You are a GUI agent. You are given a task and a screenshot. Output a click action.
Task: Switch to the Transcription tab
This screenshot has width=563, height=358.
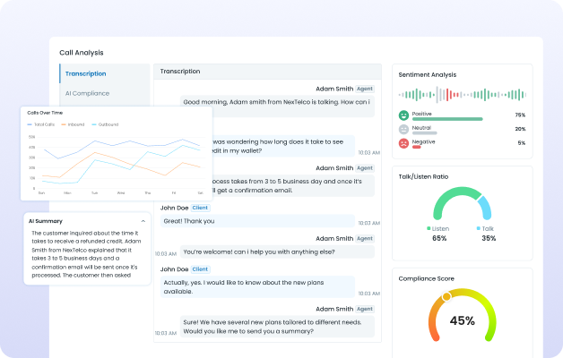(85, 73)
